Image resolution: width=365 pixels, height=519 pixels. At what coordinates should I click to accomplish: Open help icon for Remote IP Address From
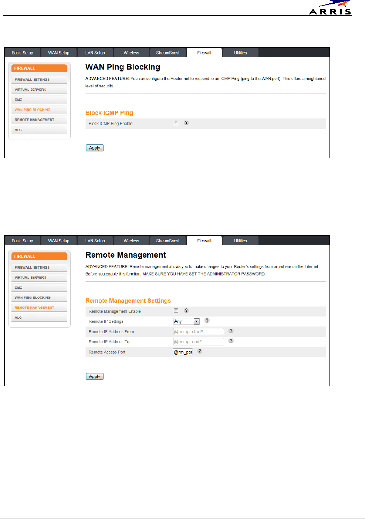[x=231, y=331]
